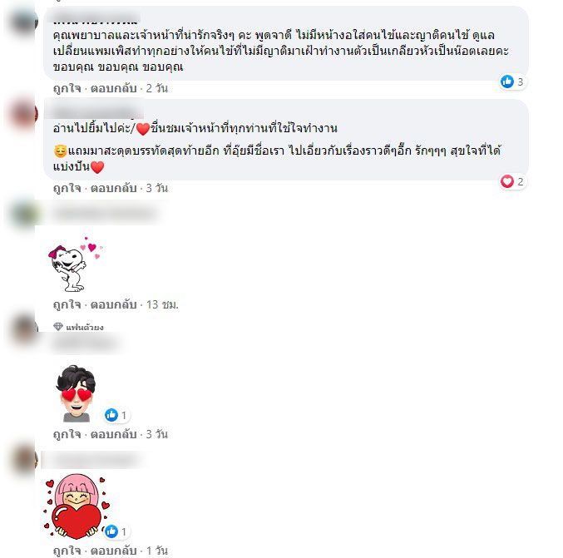Viewport: 563px width, 558px height.
Task: Like the comment with heart emojis
Action: click(67, 188)
